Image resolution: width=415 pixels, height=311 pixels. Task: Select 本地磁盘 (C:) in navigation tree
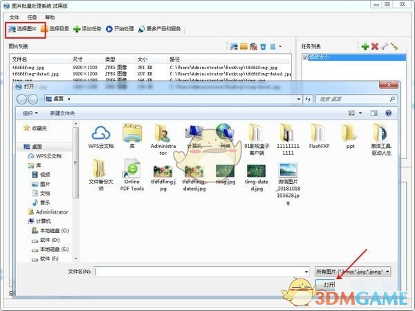[50, 231]
